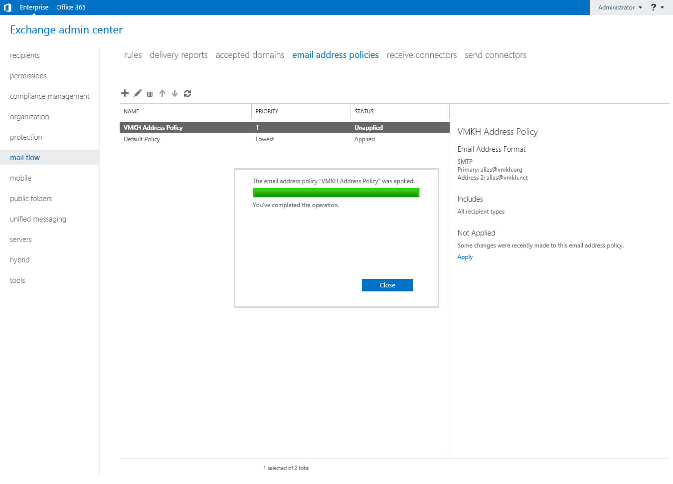Select the Default Policy row
The width and height of the screenshot is (673, 484).
click(284, 139)
